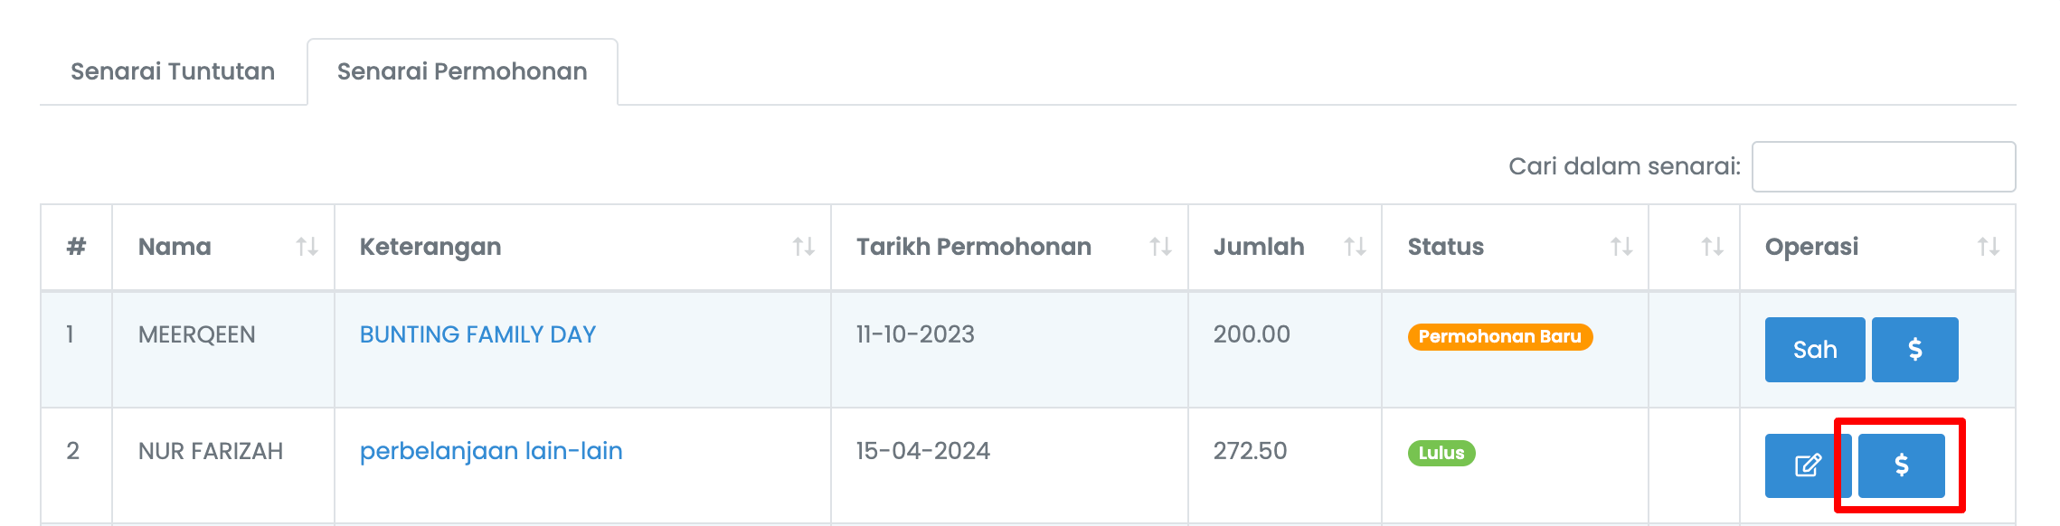Viewport: 2060px width, 526px height.
Task: Open perbelanjaan lain-lain link
Action: (491, 451)
